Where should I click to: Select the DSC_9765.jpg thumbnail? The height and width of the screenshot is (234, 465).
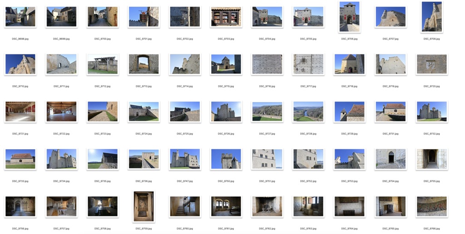[x=391, y=206]
